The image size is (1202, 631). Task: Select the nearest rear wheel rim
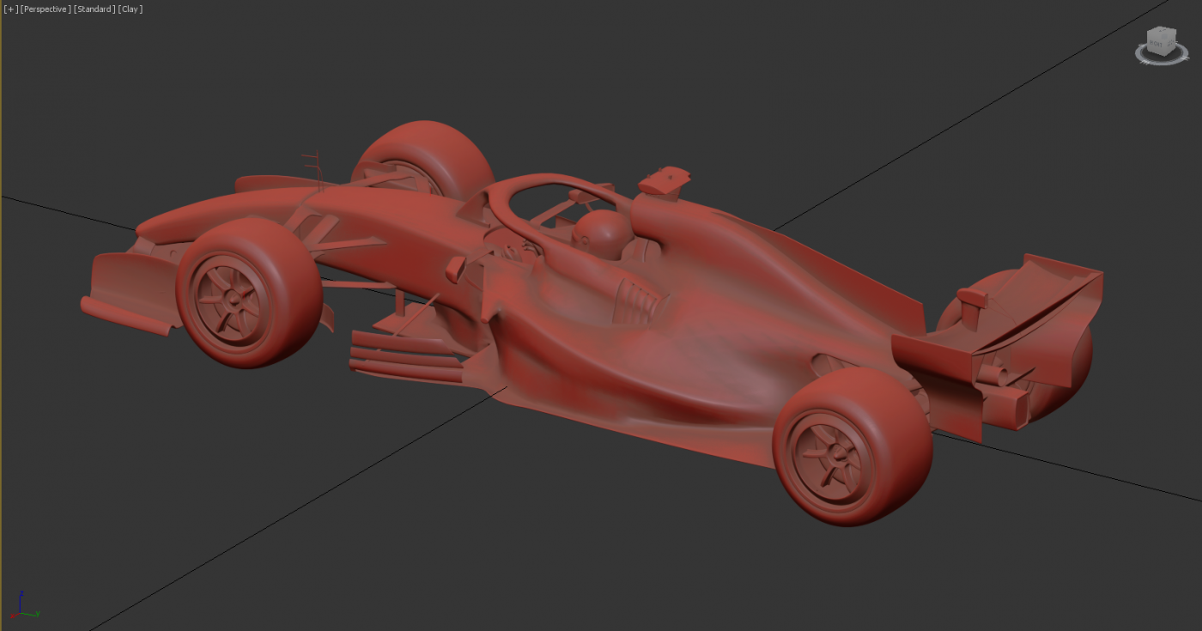829,451
